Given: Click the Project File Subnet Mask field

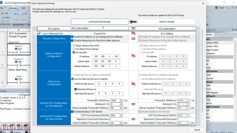Looking at the screenshot, I should coord(106,61).
